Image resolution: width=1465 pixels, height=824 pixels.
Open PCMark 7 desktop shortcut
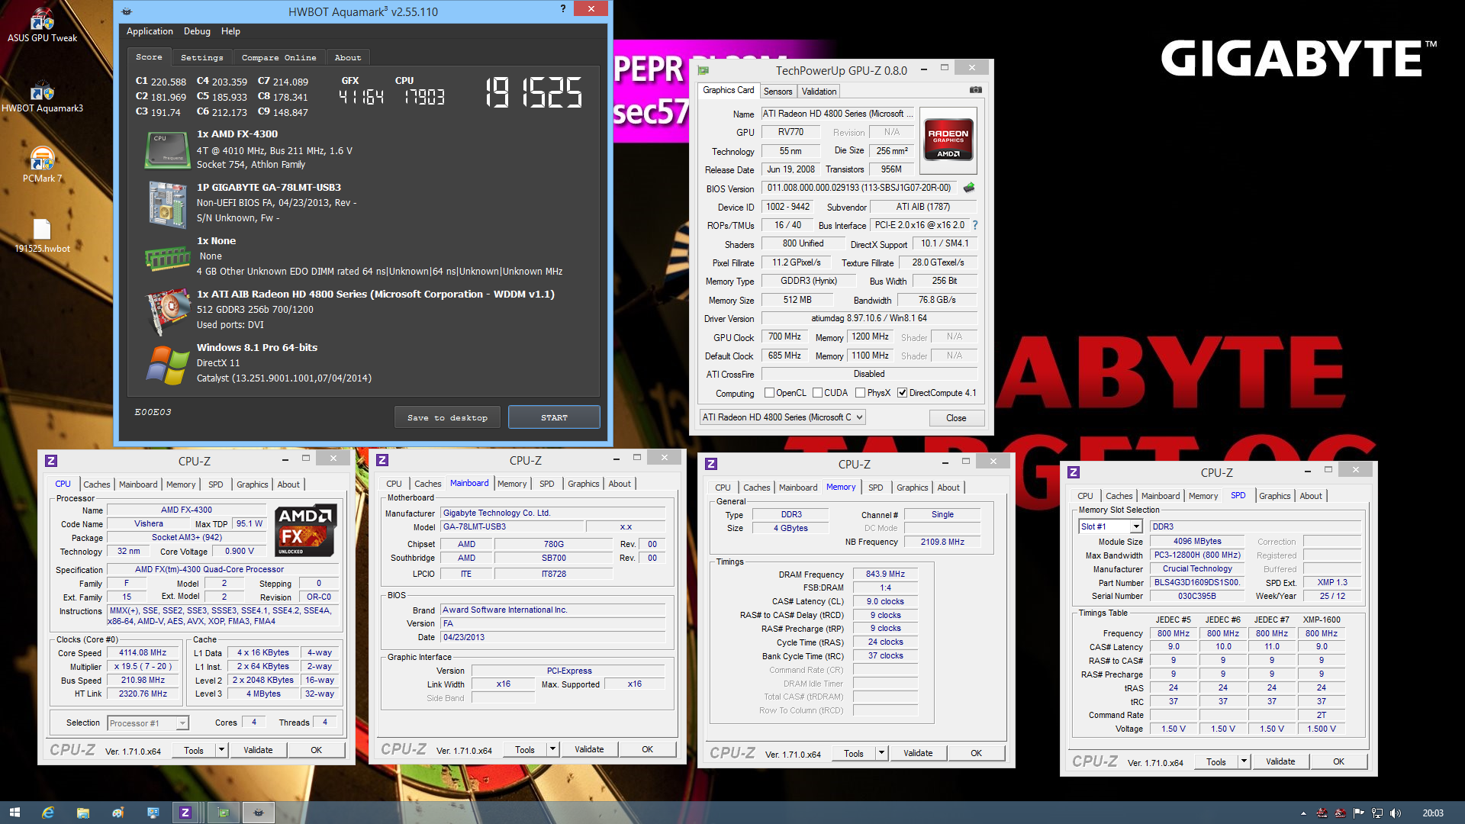(x=42, y=164)
